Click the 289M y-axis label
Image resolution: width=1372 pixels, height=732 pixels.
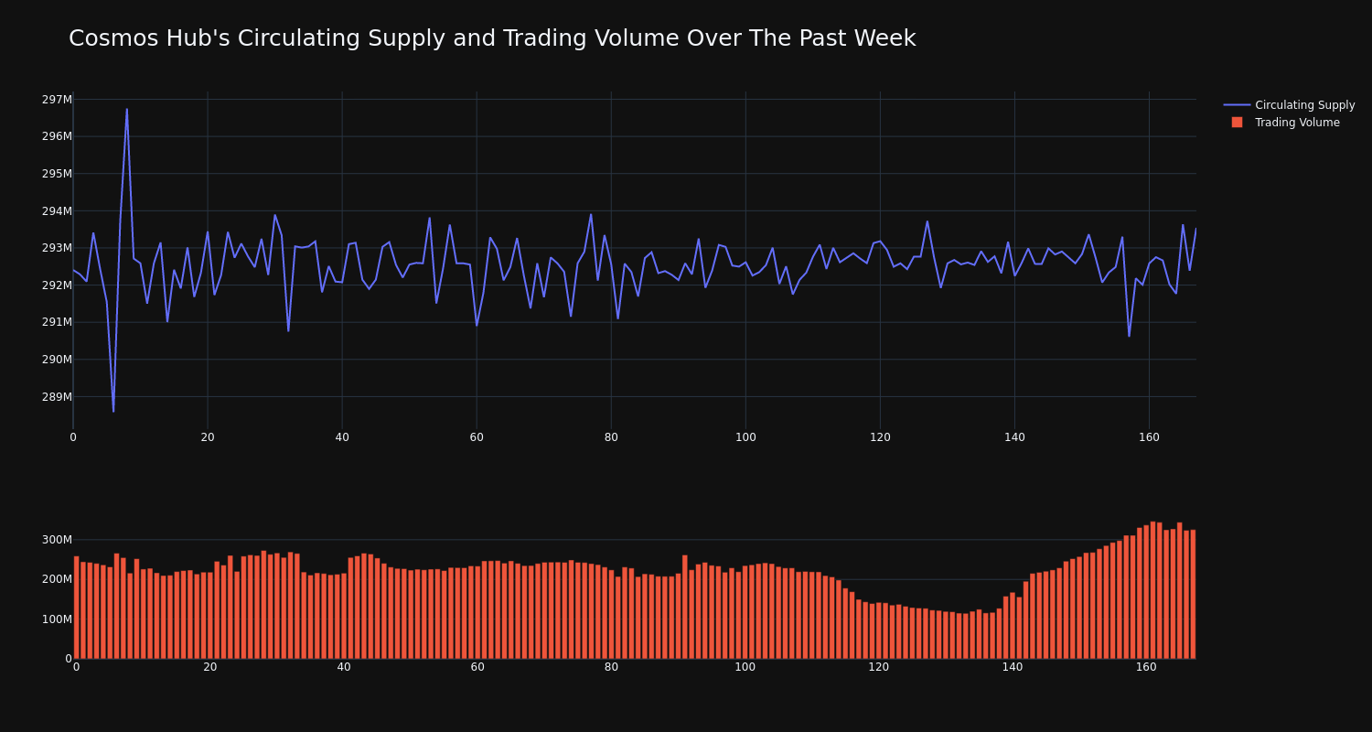click(56, 397)
